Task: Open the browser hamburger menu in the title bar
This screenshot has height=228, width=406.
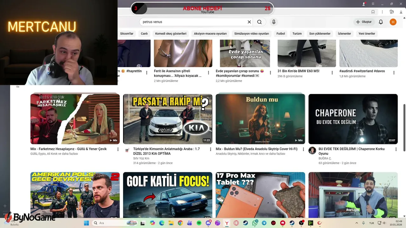Action: pyautogui.click(x=373, y=4)
